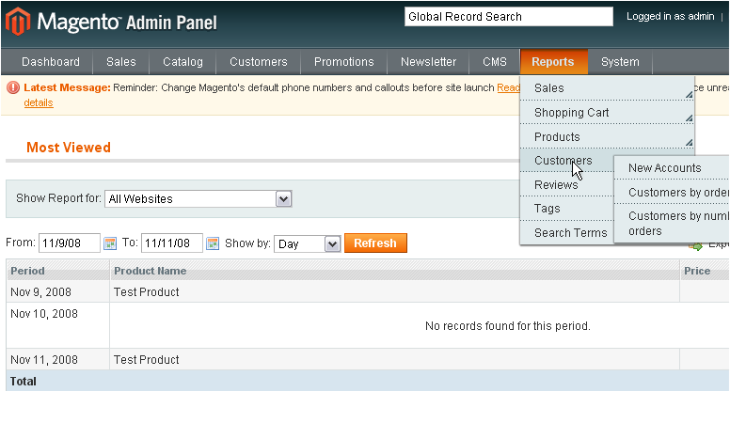Open Tags report from menu

(x=547, y=209)
